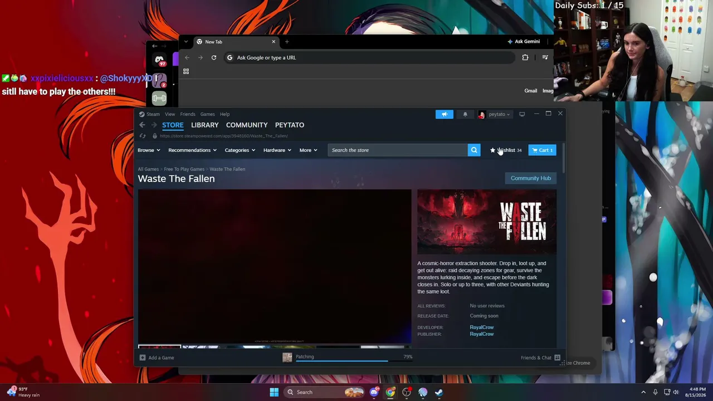The image size is (713, 401).
Task: Open Steam from the taskbar
Action: [439, 392]
